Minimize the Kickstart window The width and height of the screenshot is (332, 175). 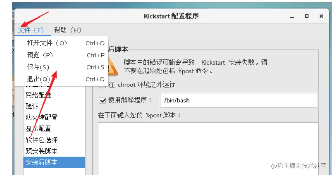click(x=292, y=17)
